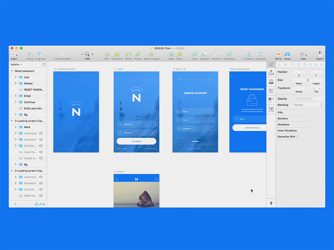Viewport: 334px width, 250px height.
Task: Select the Mask tool in the toolbar
Action: tap(171, 55)
